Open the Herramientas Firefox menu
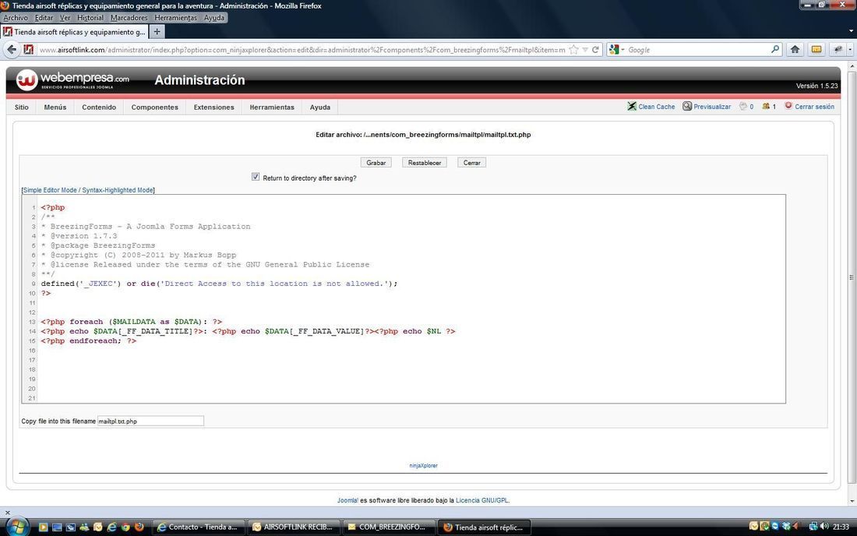 click(175, 17)
